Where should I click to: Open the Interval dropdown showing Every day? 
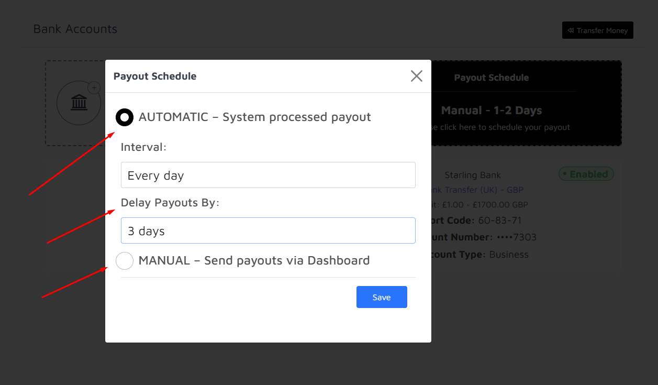pyautogui.click(x=268, y=175)
